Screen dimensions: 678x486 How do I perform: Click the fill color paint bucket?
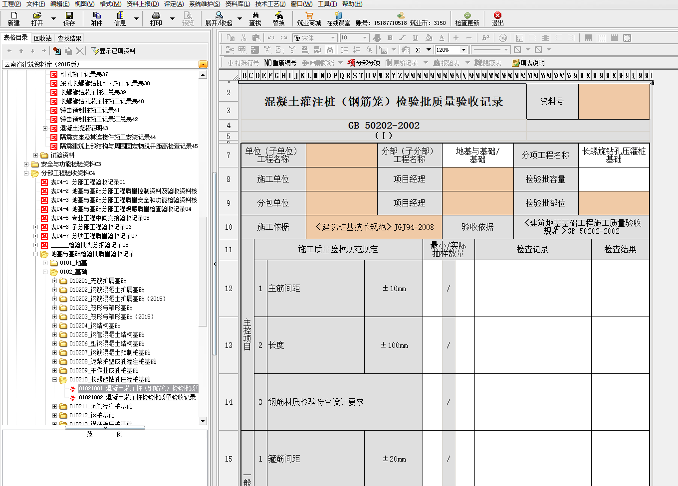coord(429,38)
